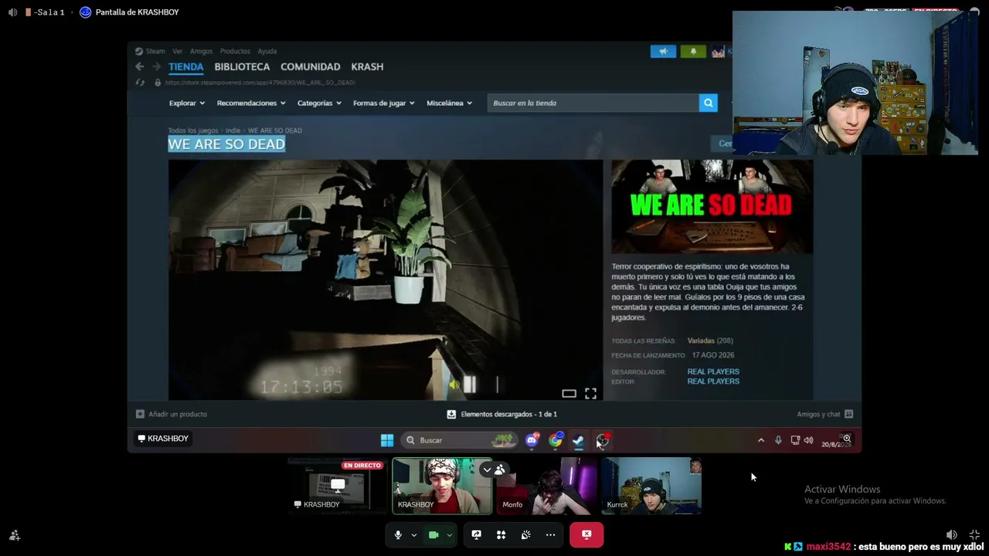Switch to the TIENDA tab
This screenshot has height=556, width=989.
pos(186,66)
